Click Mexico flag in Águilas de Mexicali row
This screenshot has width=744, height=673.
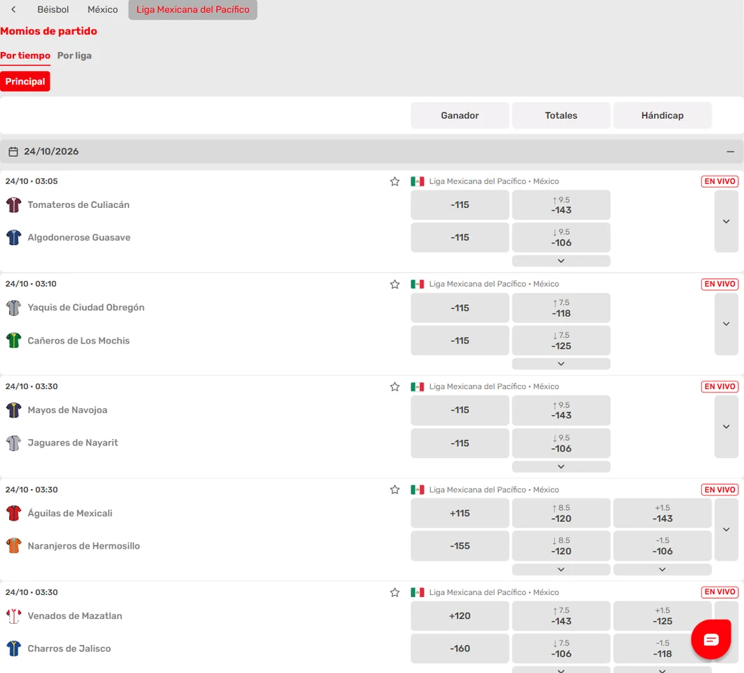pos(418,490)
